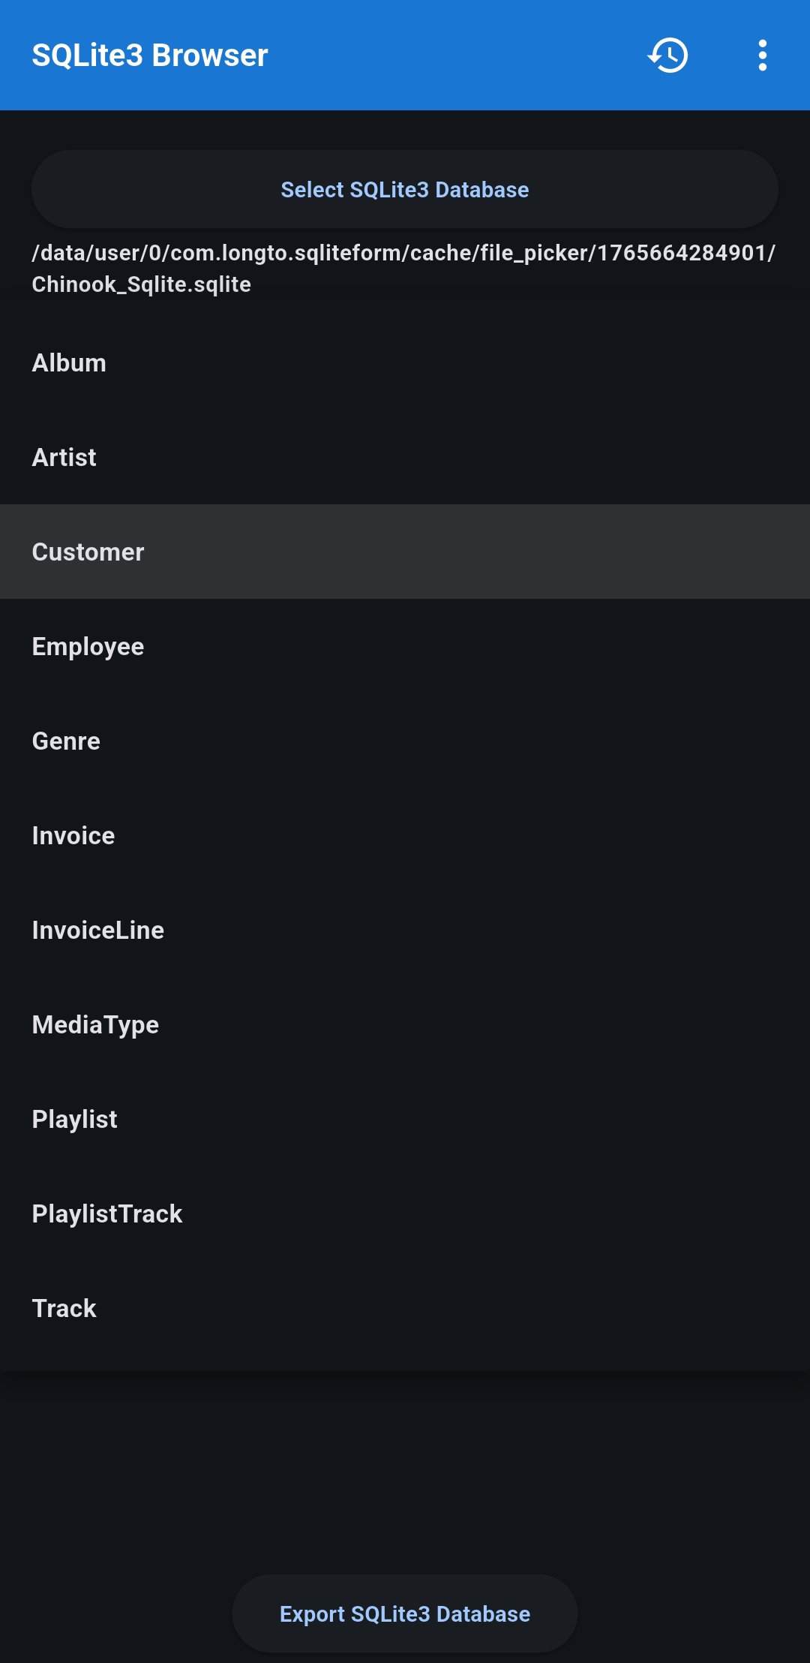Click the blank blue app bar between title and icons
Image resolution: width=810 pixels, height=1663 pixels.
tap(457, 56)
